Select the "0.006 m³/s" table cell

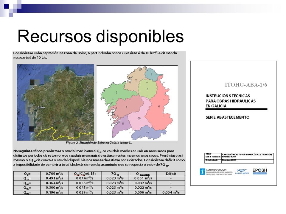[143, 192]
